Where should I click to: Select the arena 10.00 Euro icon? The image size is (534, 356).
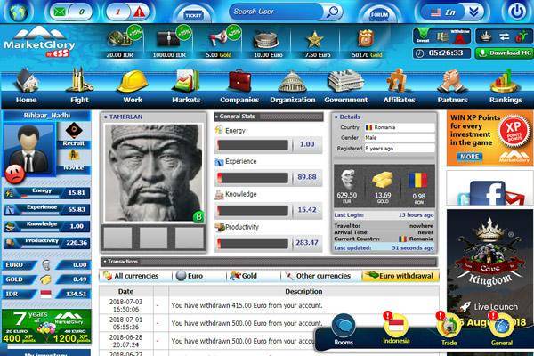point(268,43)
